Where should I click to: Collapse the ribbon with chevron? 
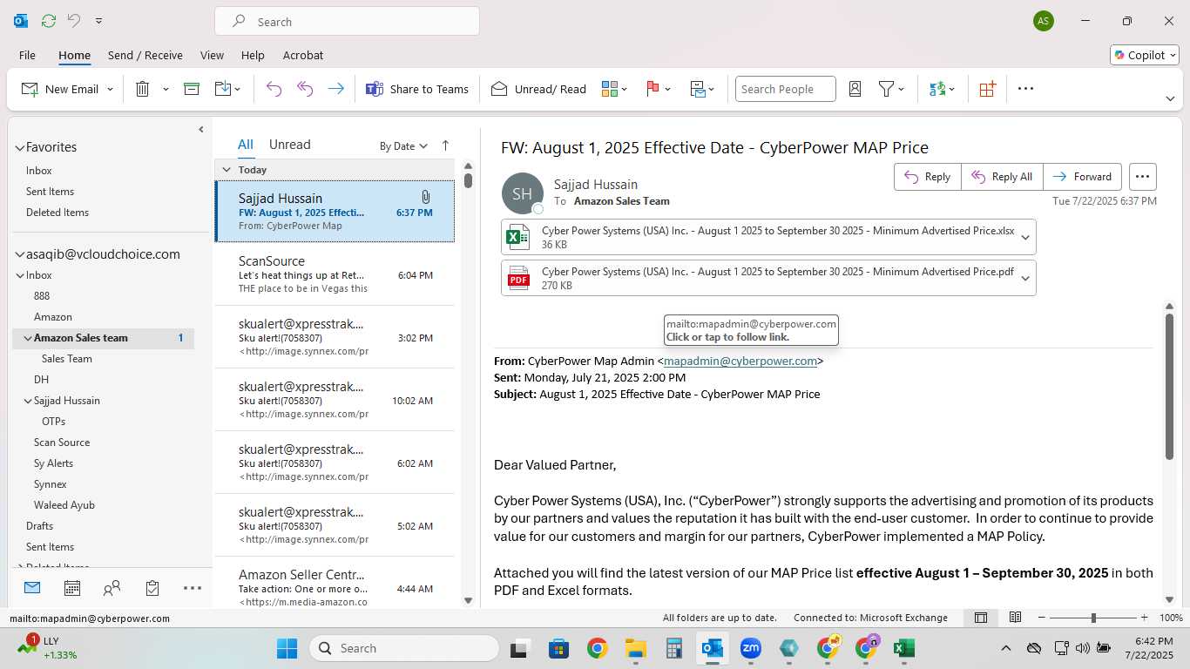[1170, 98]
